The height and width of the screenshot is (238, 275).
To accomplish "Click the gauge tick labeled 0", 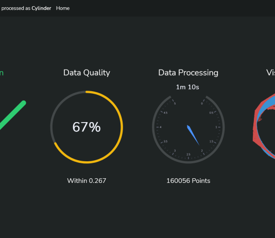I will tap(202, 104).
